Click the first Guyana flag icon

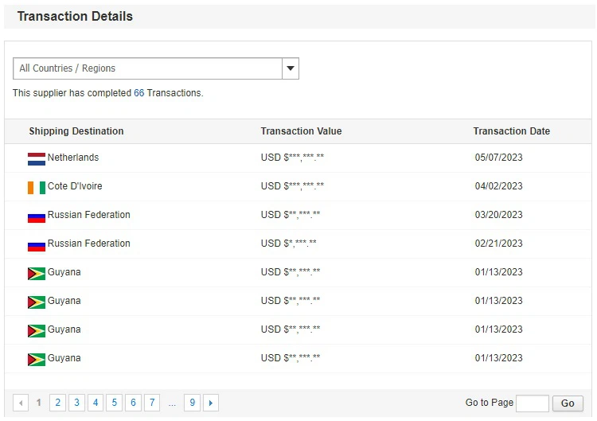point(37,273)
